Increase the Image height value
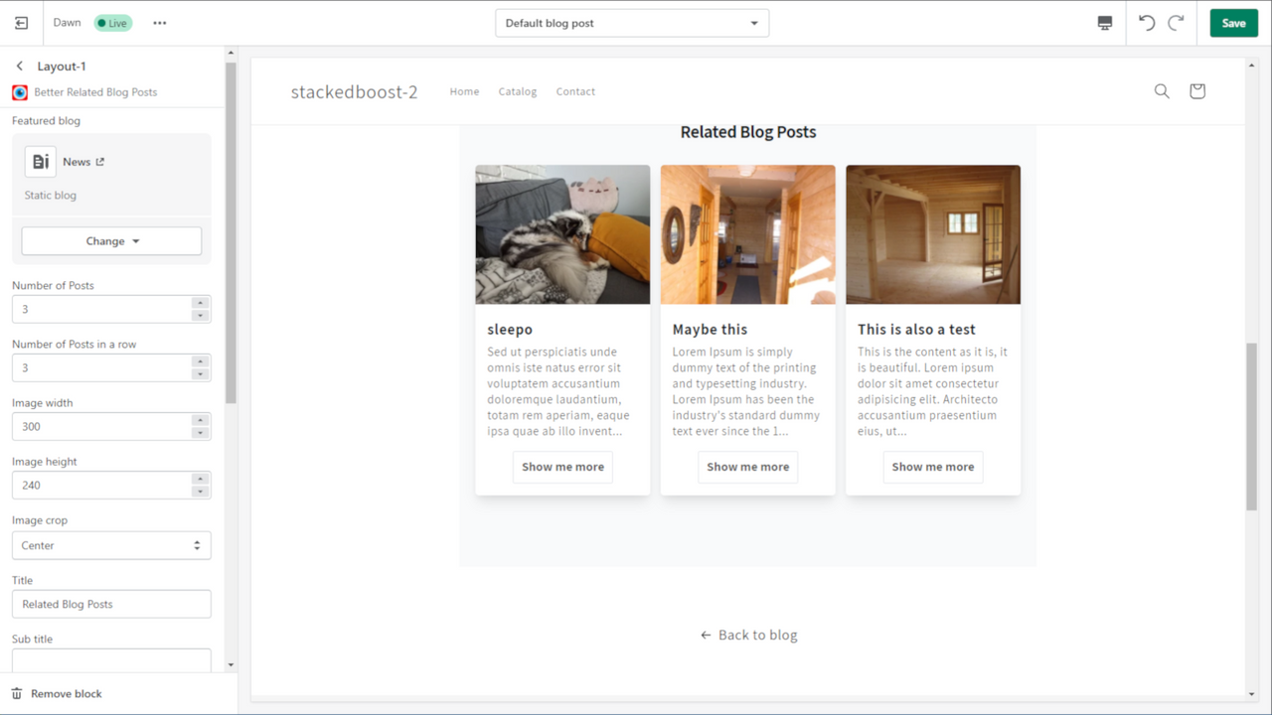This screenshot has width=1272, height=715. (x=200, y=479)
